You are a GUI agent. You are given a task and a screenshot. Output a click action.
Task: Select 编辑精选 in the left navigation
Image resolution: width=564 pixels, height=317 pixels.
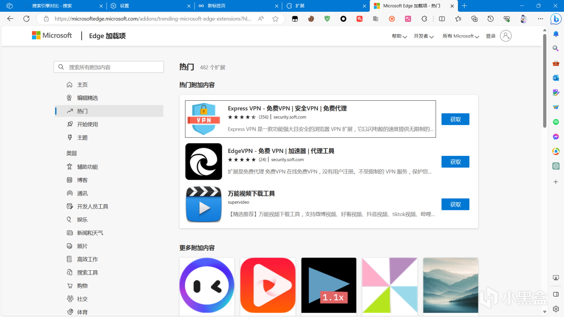tap(109, 98)
